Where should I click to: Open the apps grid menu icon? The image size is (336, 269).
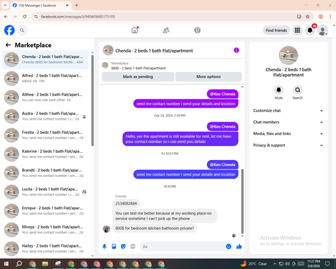297,30
